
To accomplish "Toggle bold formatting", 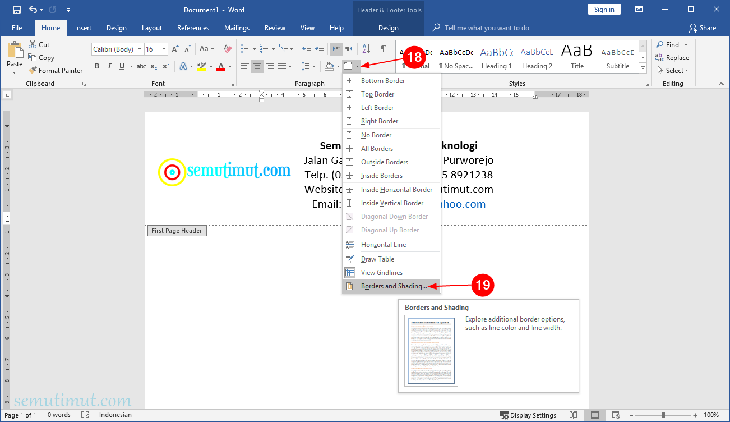I will [96, 66].
